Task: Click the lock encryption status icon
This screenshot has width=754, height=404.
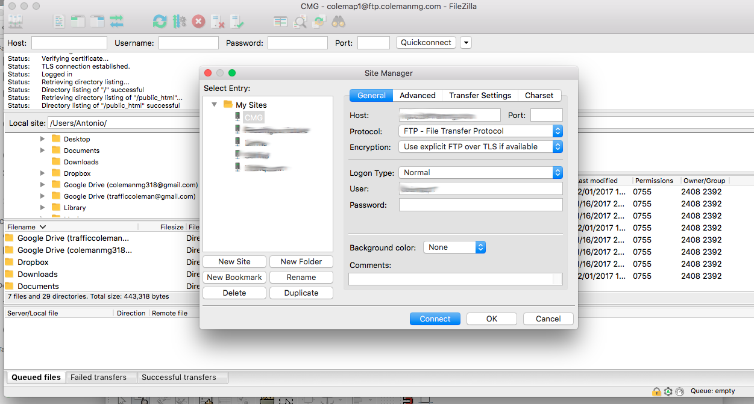Action: coord(656,391)
